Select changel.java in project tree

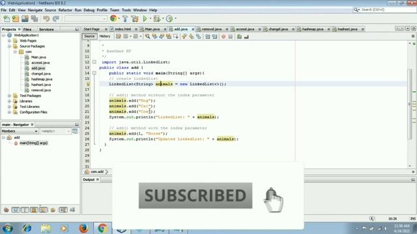40,73
